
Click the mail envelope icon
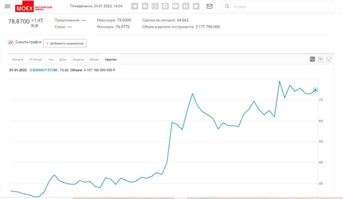point(209,6)
